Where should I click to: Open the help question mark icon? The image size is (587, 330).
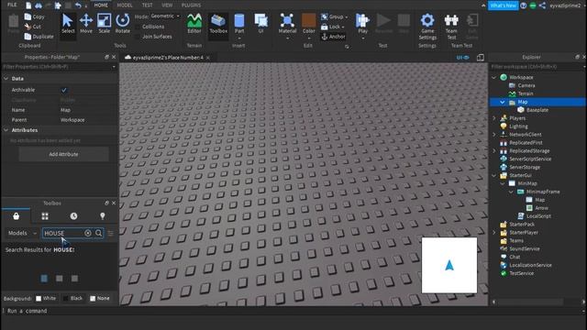(524, 5)
